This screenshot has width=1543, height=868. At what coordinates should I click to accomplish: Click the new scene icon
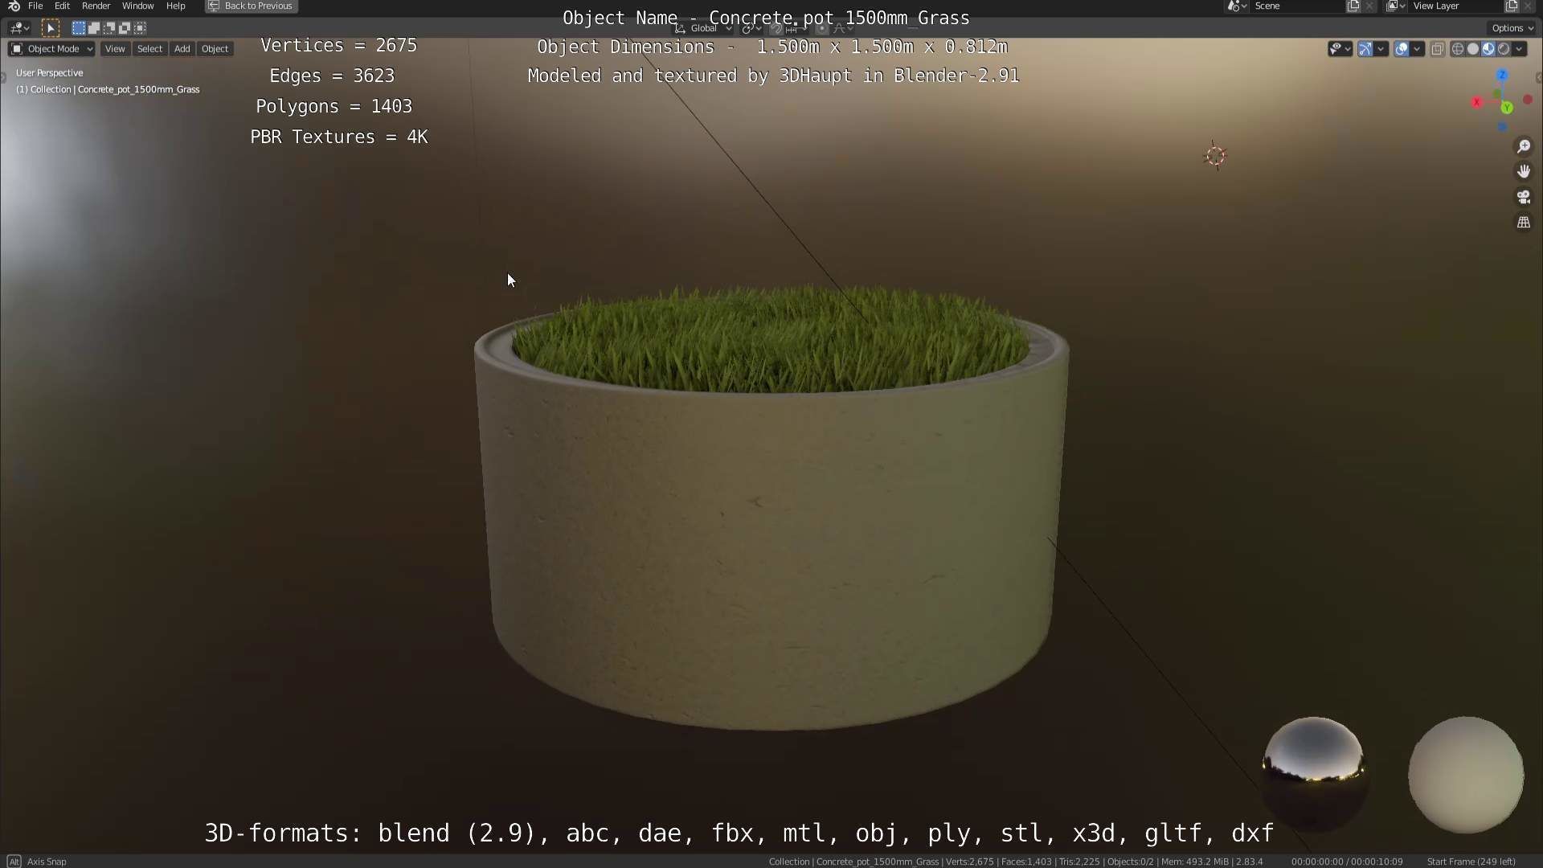tap(1353, 6)
